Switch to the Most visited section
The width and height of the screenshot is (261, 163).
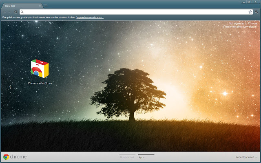(127, 157)
